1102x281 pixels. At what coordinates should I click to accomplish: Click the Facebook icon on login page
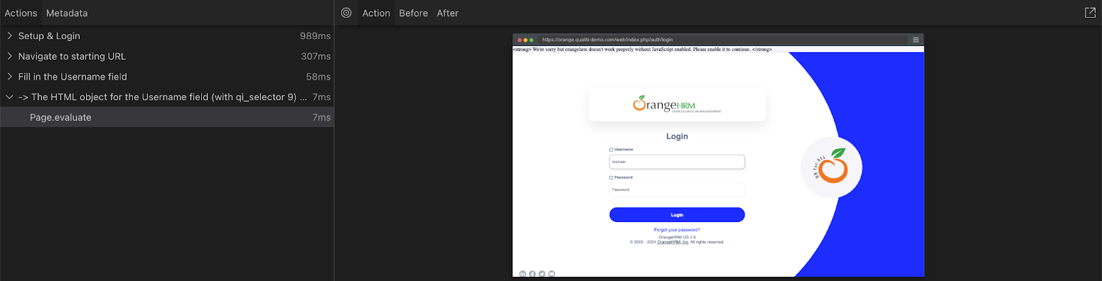tap(532, 273)
